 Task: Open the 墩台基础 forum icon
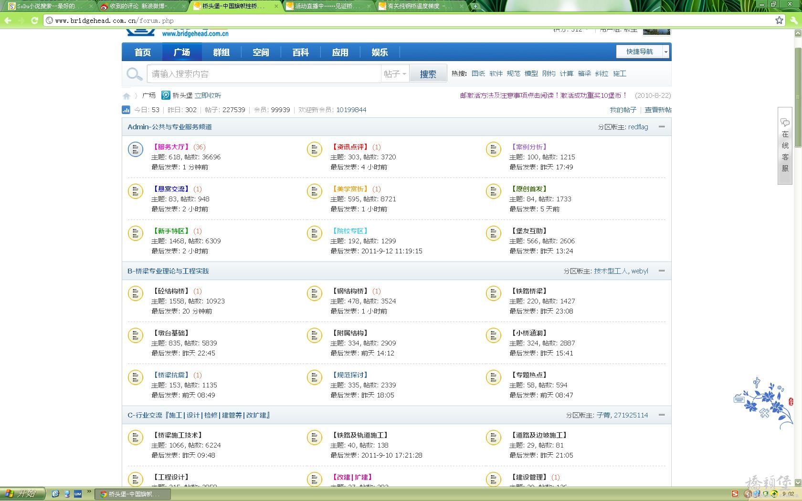[x=136, y=335]
